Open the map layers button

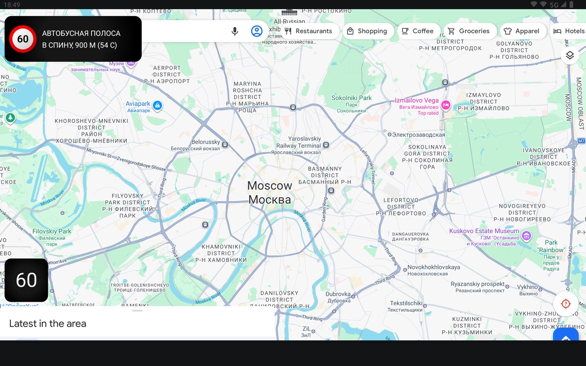click(570, 55)
